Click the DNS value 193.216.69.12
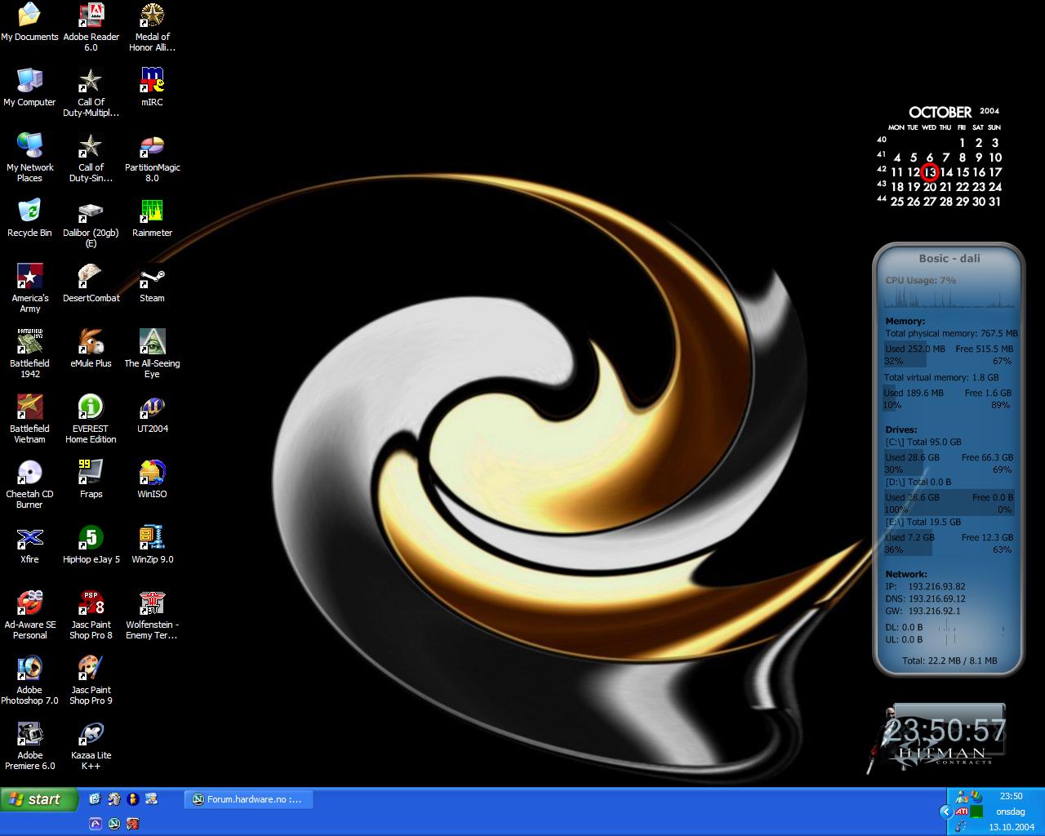The height and width of the screenshot is (836, 1045). click(936, 598)
